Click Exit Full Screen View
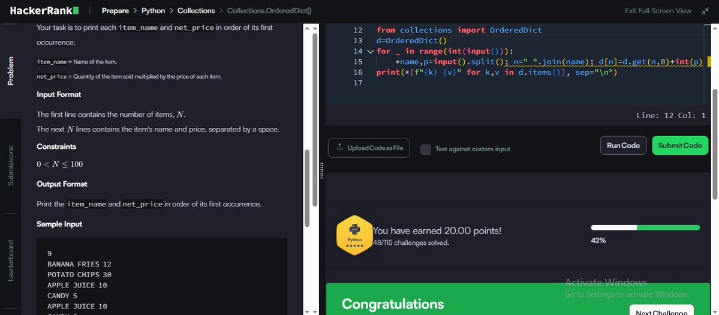Viewport: 719px width, 315px height. [x=658, y=11]
